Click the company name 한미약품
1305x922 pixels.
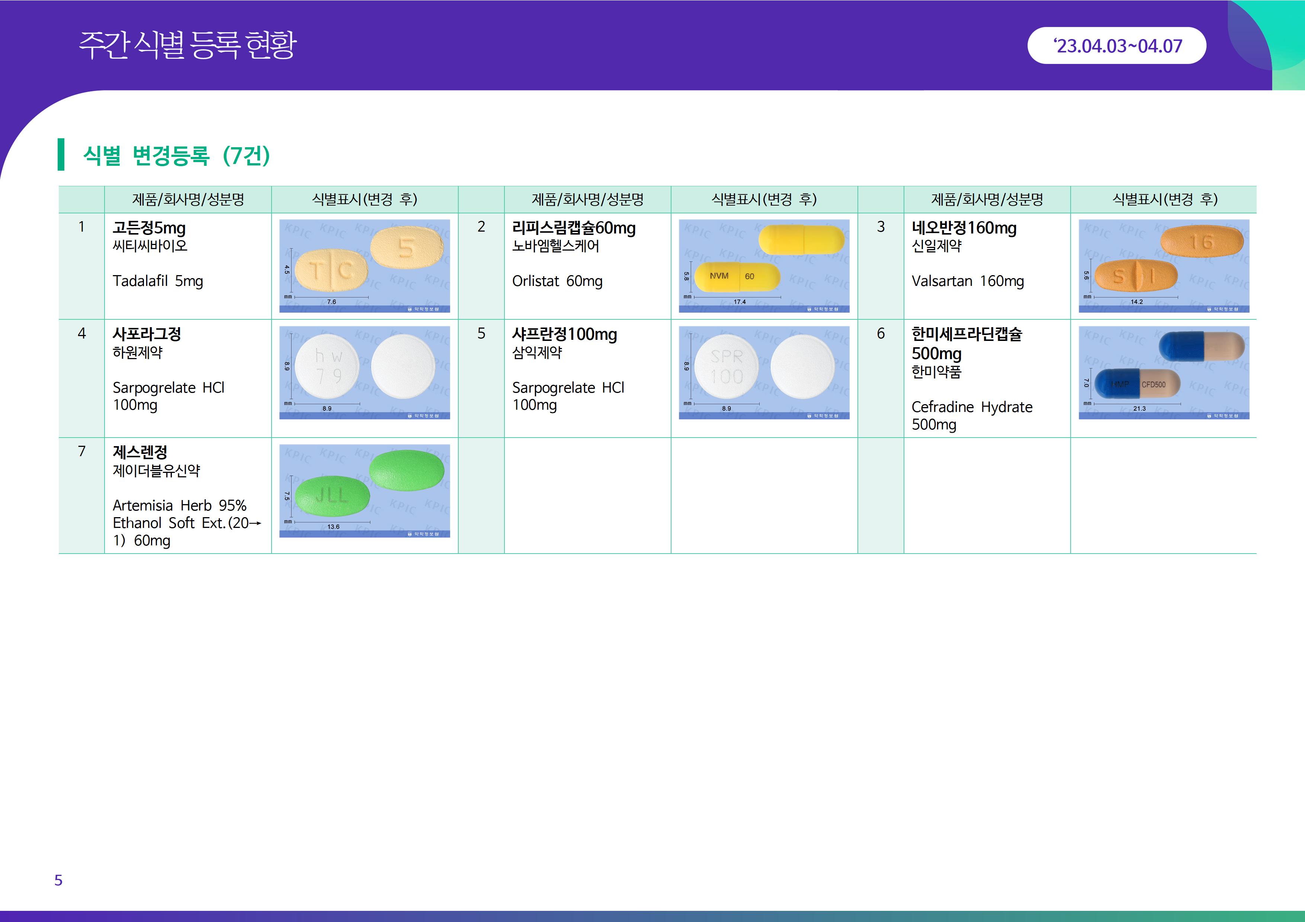(936, 372)
